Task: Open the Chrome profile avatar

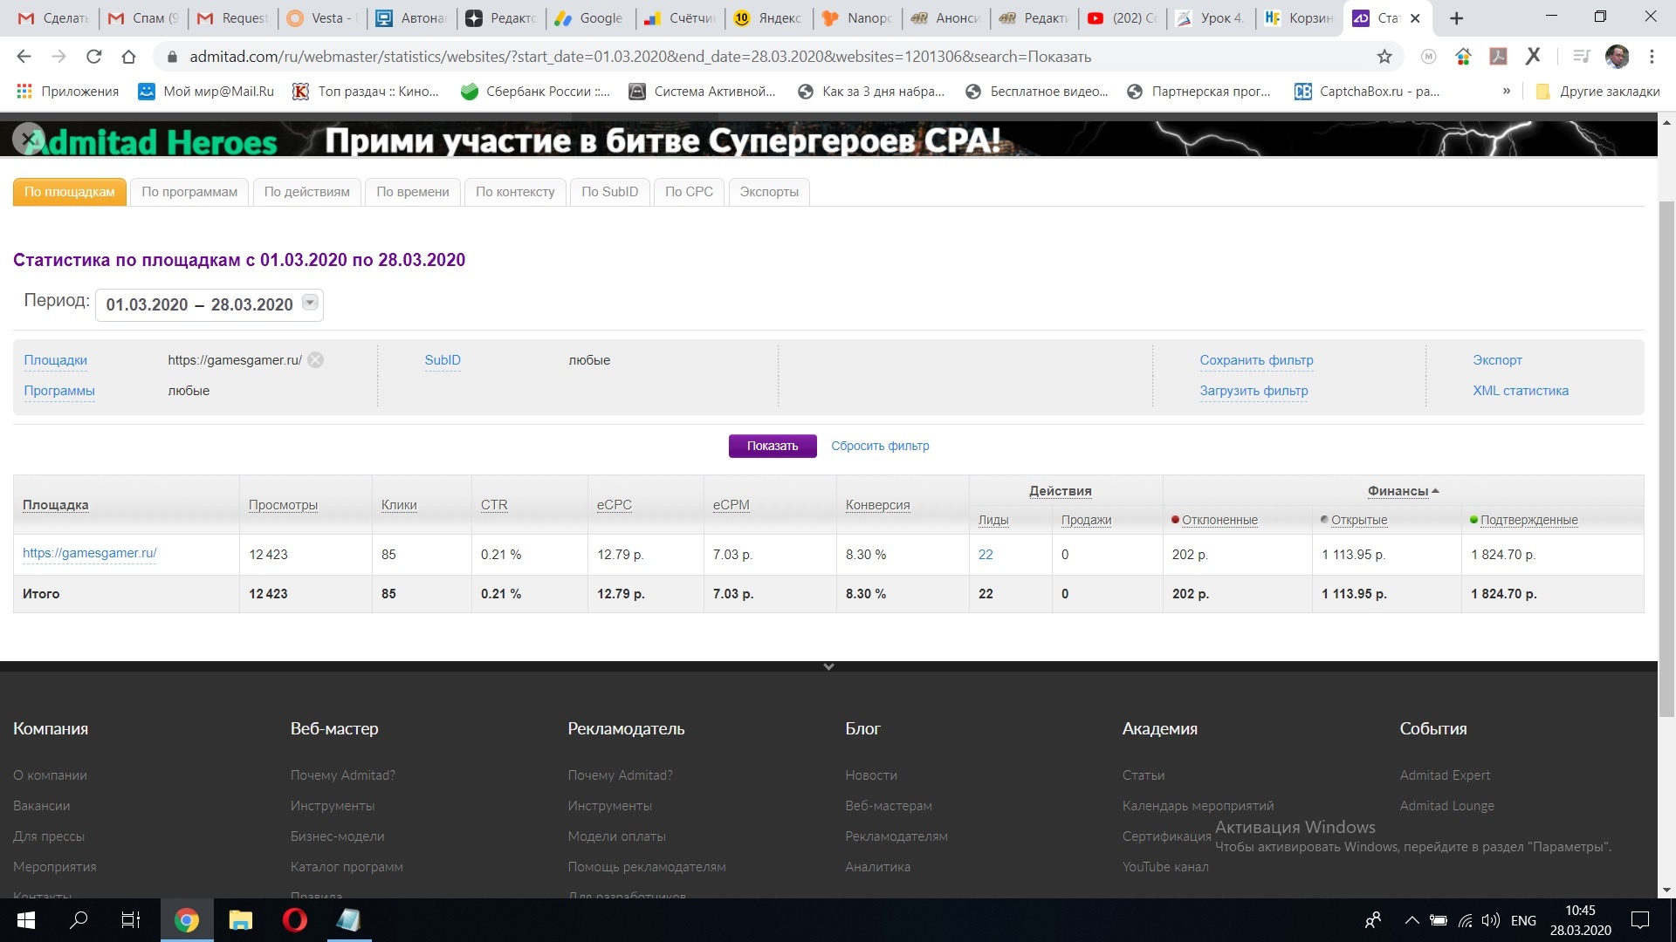Action: 1617,57
